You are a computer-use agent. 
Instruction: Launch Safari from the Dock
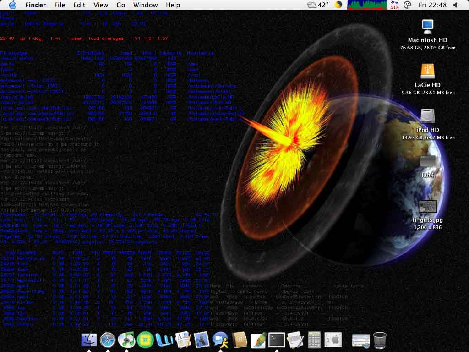pyautogui.click(x=108, y=340)
